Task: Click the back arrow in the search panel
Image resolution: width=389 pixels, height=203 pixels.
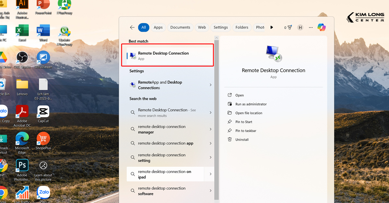Action: (132, 27)
